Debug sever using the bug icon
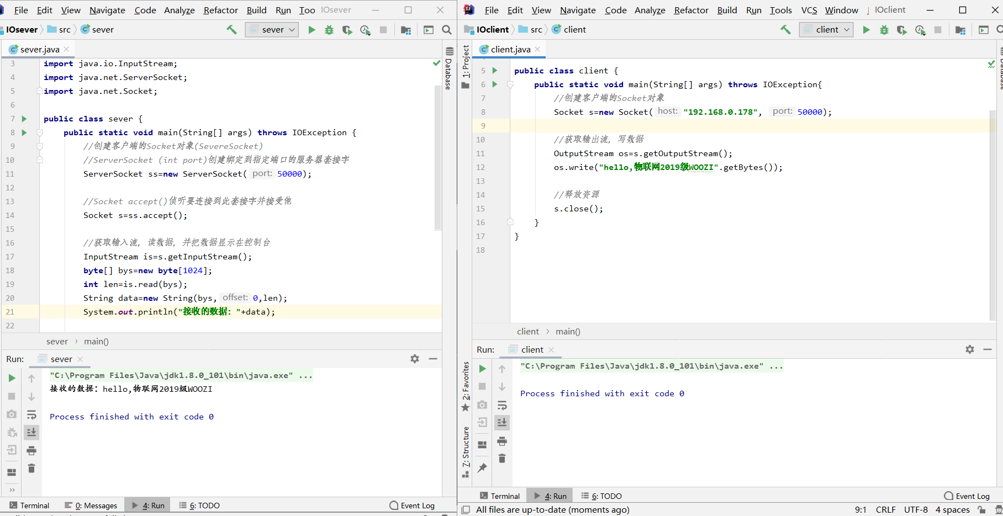Image resolution: width=1003 pixels, height=516 pixels. point(329,30)
